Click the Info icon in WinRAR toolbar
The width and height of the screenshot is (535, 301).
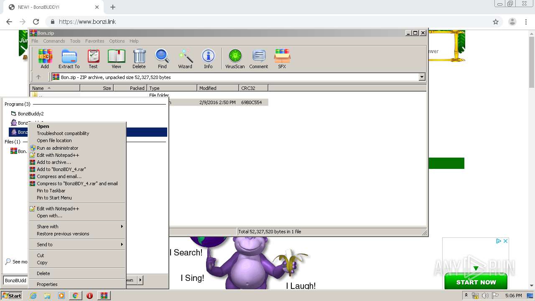pos(208,59)
